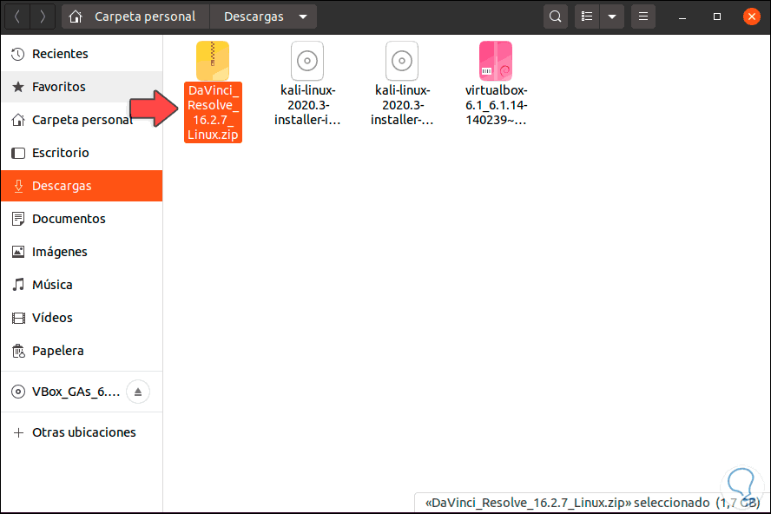Open Imágenes in sidebar
The width and height of the screenshot is (771, 514).
(82, 252)
